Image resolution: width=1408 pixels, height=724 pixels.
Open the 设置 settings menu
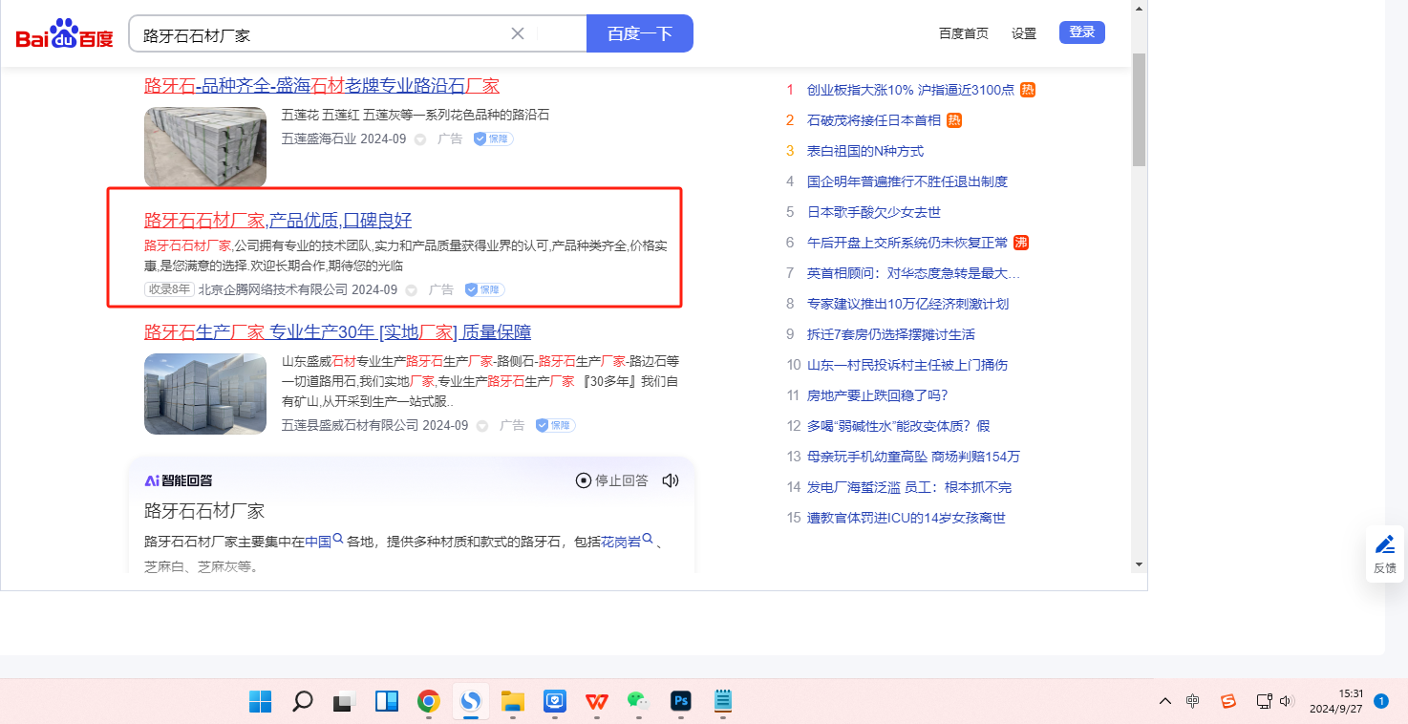pyautogui.click(x=1024, y=33)
